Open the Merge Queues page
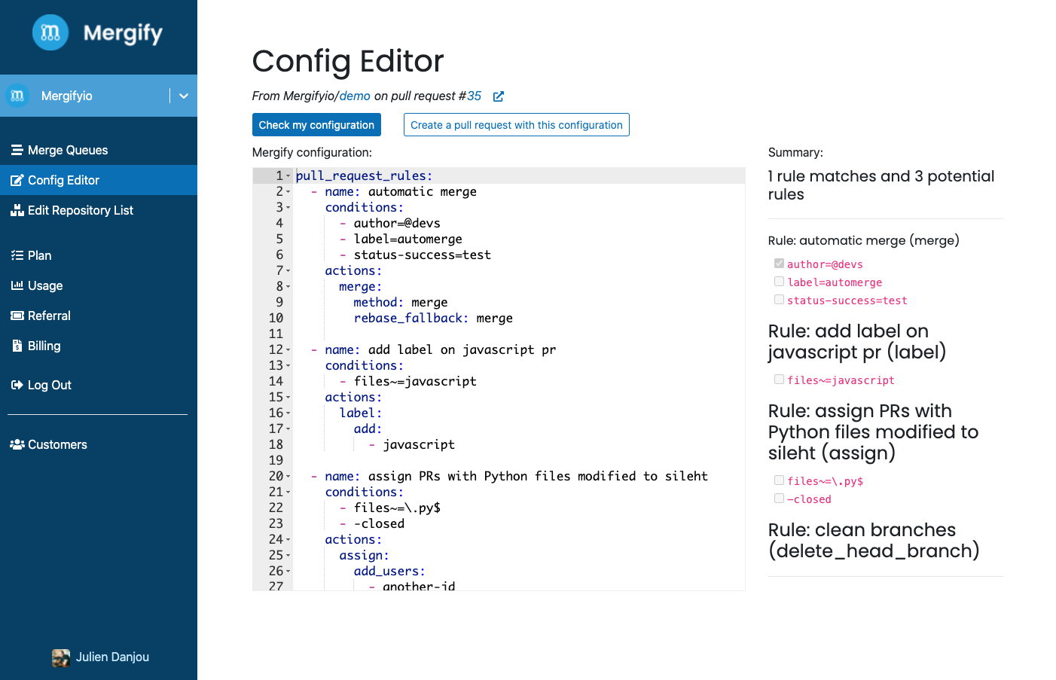This screenshot has height=680, width=1056. [99, 150]
